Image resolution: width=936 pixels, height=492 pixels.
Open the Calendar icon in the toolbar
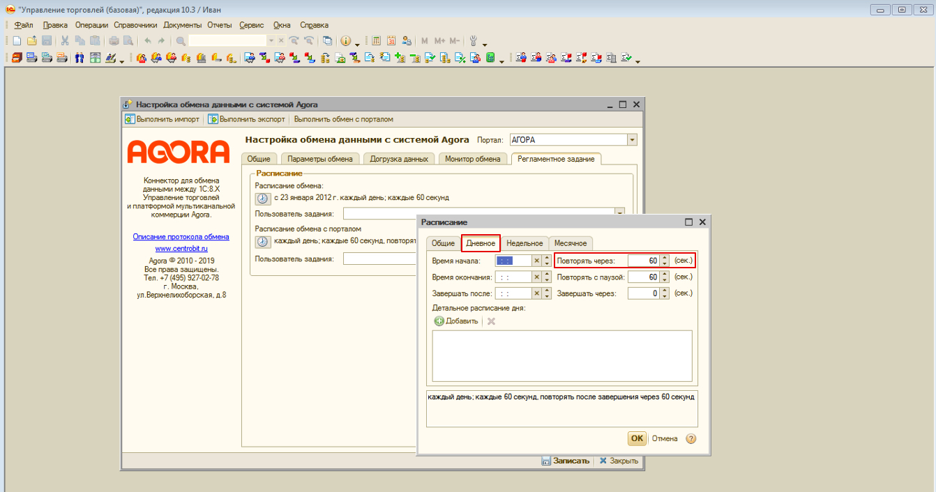coord(391,41)
